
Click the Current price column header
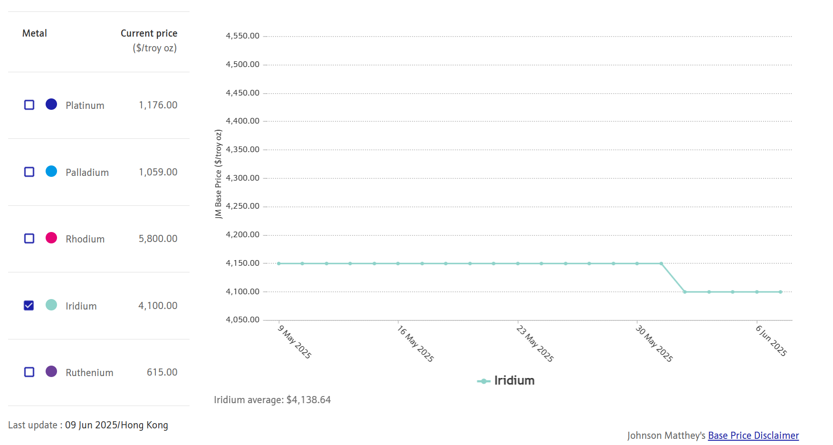point(149,33)
